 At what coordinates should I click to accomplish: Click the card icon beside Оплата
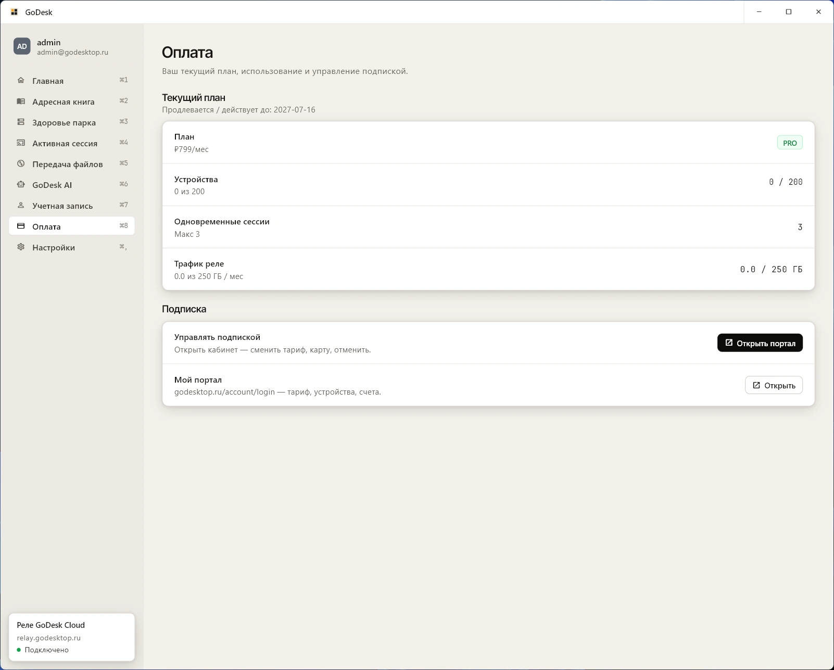pyautogui.click(x=21, y=226)
